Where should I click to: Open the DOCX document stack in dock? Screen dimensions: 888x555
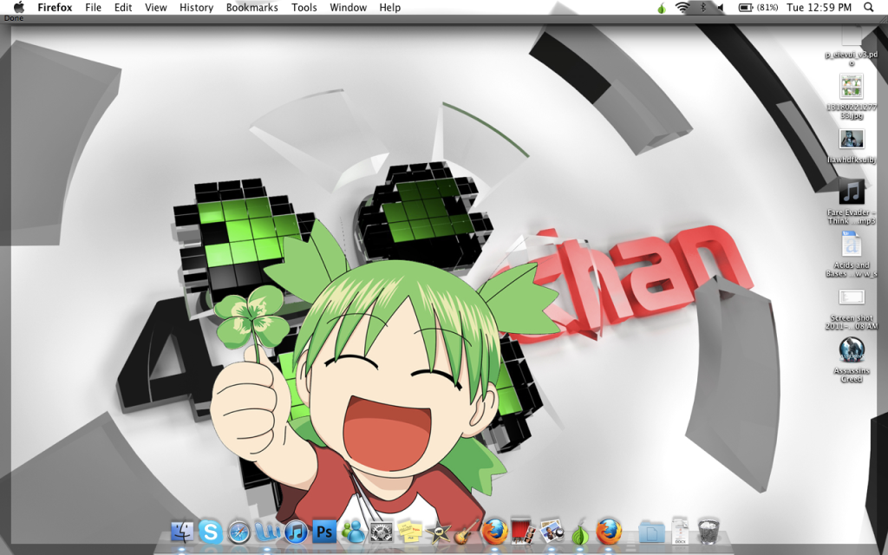point(680,531)
